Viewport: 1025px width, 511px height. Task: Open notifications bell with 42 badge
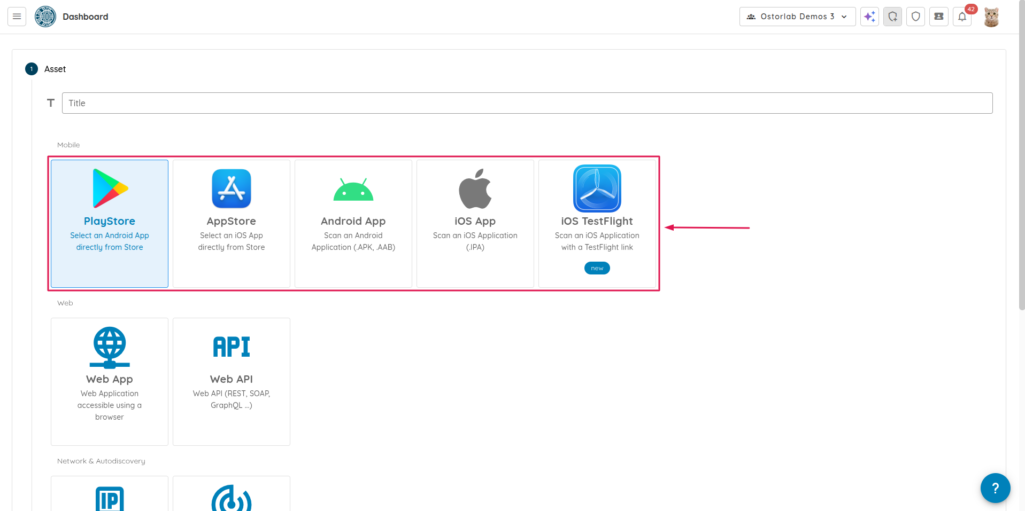coord(962,17)
